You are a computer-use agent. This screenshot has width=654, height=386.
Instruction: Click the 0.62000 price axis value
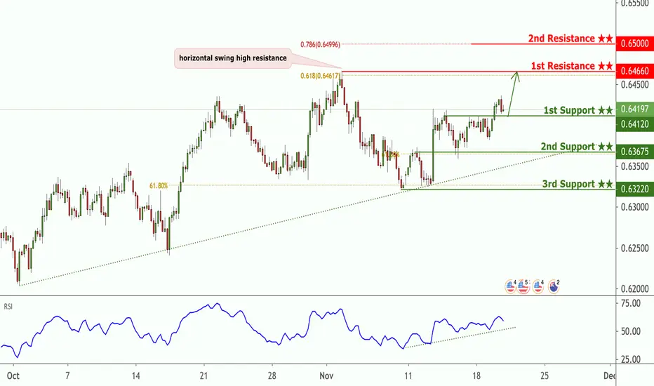[635, 288]
